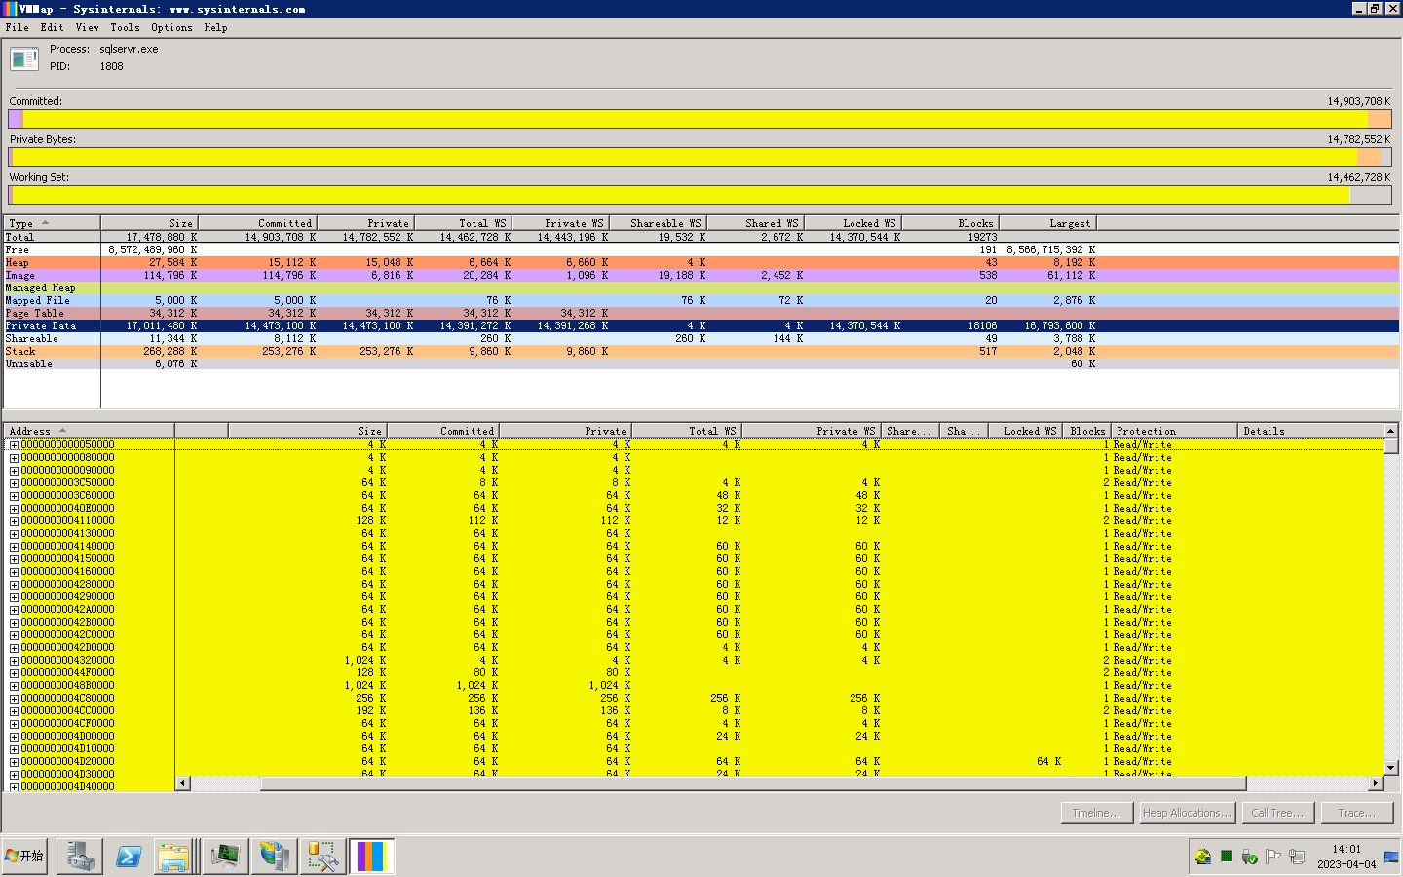This screenshot has height=877, width=1403.
Task: Select the Free memory type row
Action: [x=701, y=250]
